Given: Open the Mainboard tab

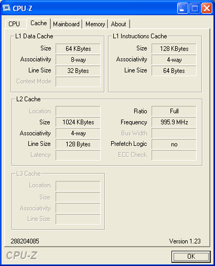Looking at the screenshot, I should coord(67,24).
